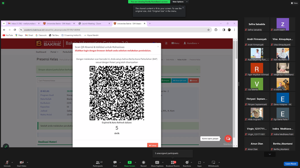Screen dimensions: 300x168
Task: Expand the chat options arrow
Action: click(x=120, y=162)
